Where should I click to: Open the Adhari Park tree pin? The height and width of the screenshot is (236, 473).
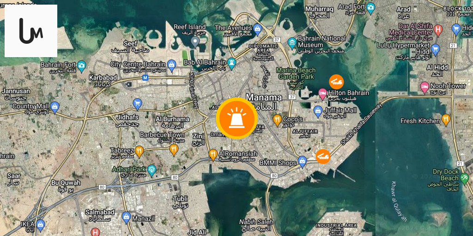pos(152,171)
